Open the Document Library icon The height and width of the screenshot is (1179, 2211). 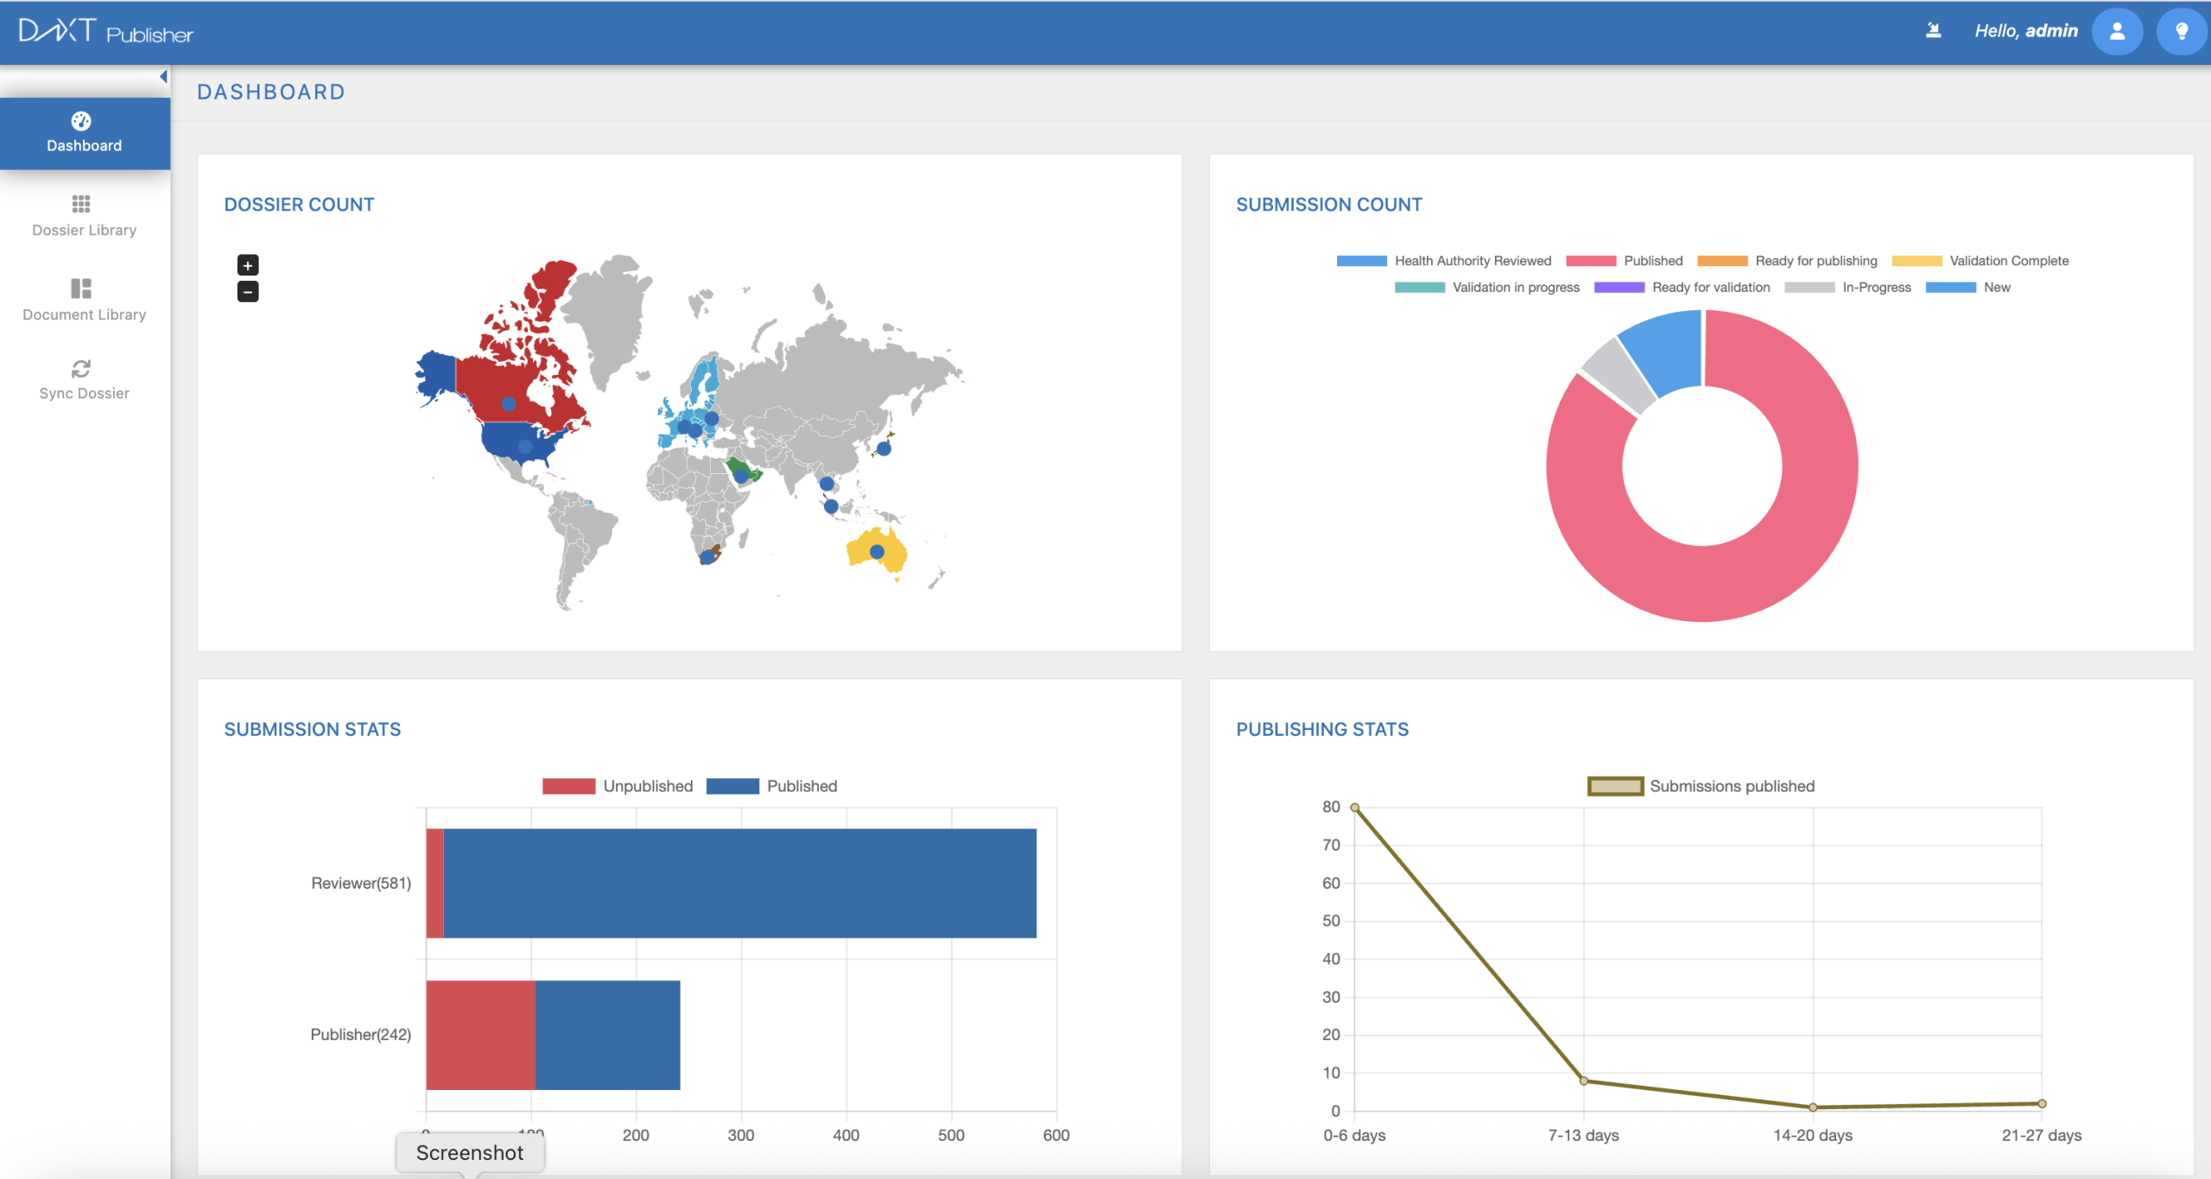(81, 288)
